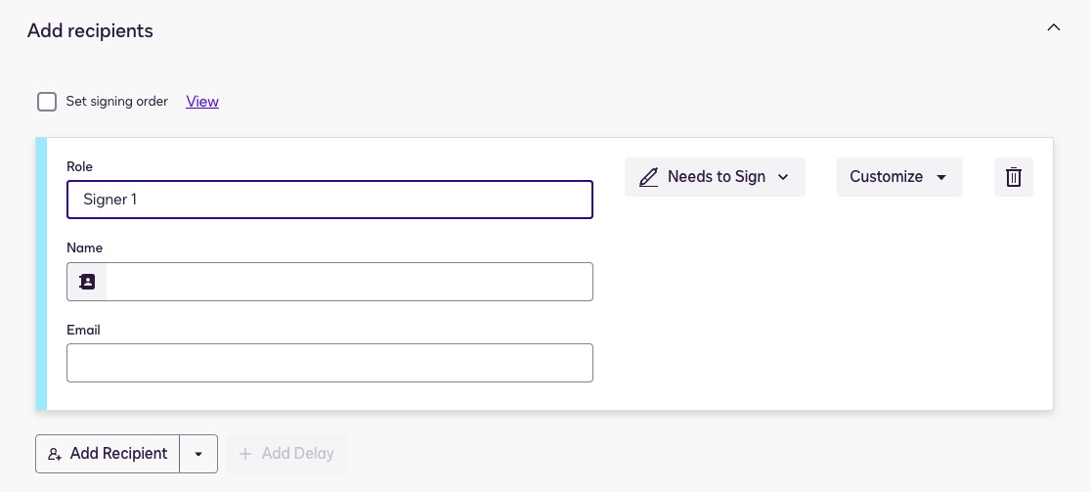Viewport: 1091px width, 492px height.
Task: Click the "Set signing order" label text
Action: tap(116, 102)
